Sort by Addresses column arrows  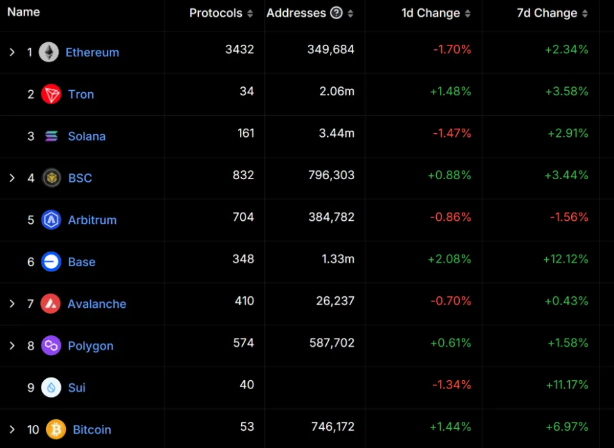(350, 13)
